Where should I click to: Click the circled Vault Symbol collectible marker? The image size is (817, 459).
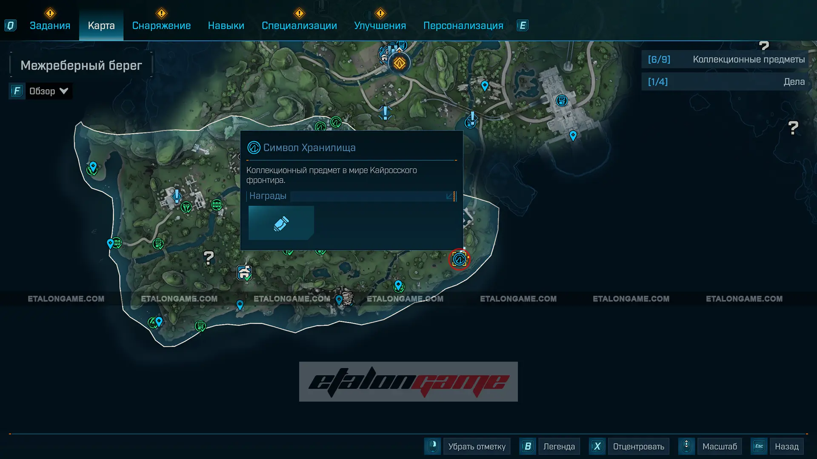click(x=459, y=259)
